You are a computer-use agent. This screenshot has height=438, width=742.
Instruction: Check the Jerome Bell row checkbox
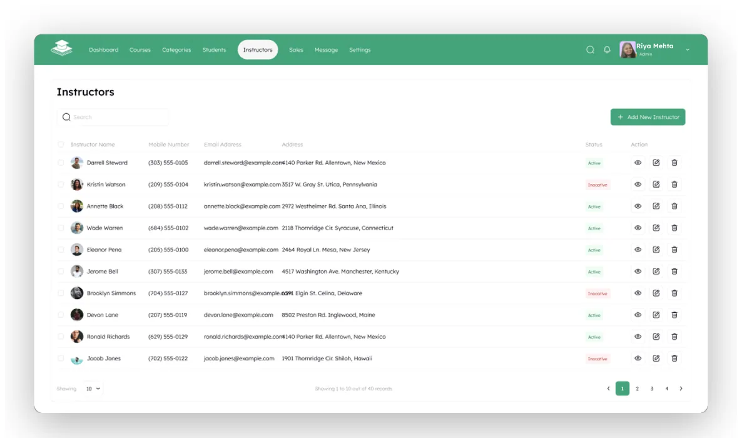tap(61, 272)
